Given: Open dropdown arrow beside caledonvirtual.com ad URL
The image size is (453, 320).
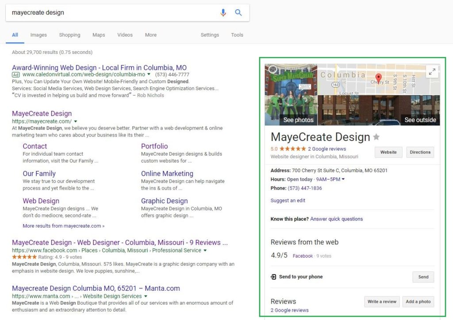Looking at the screenshot, I should 149,75.
